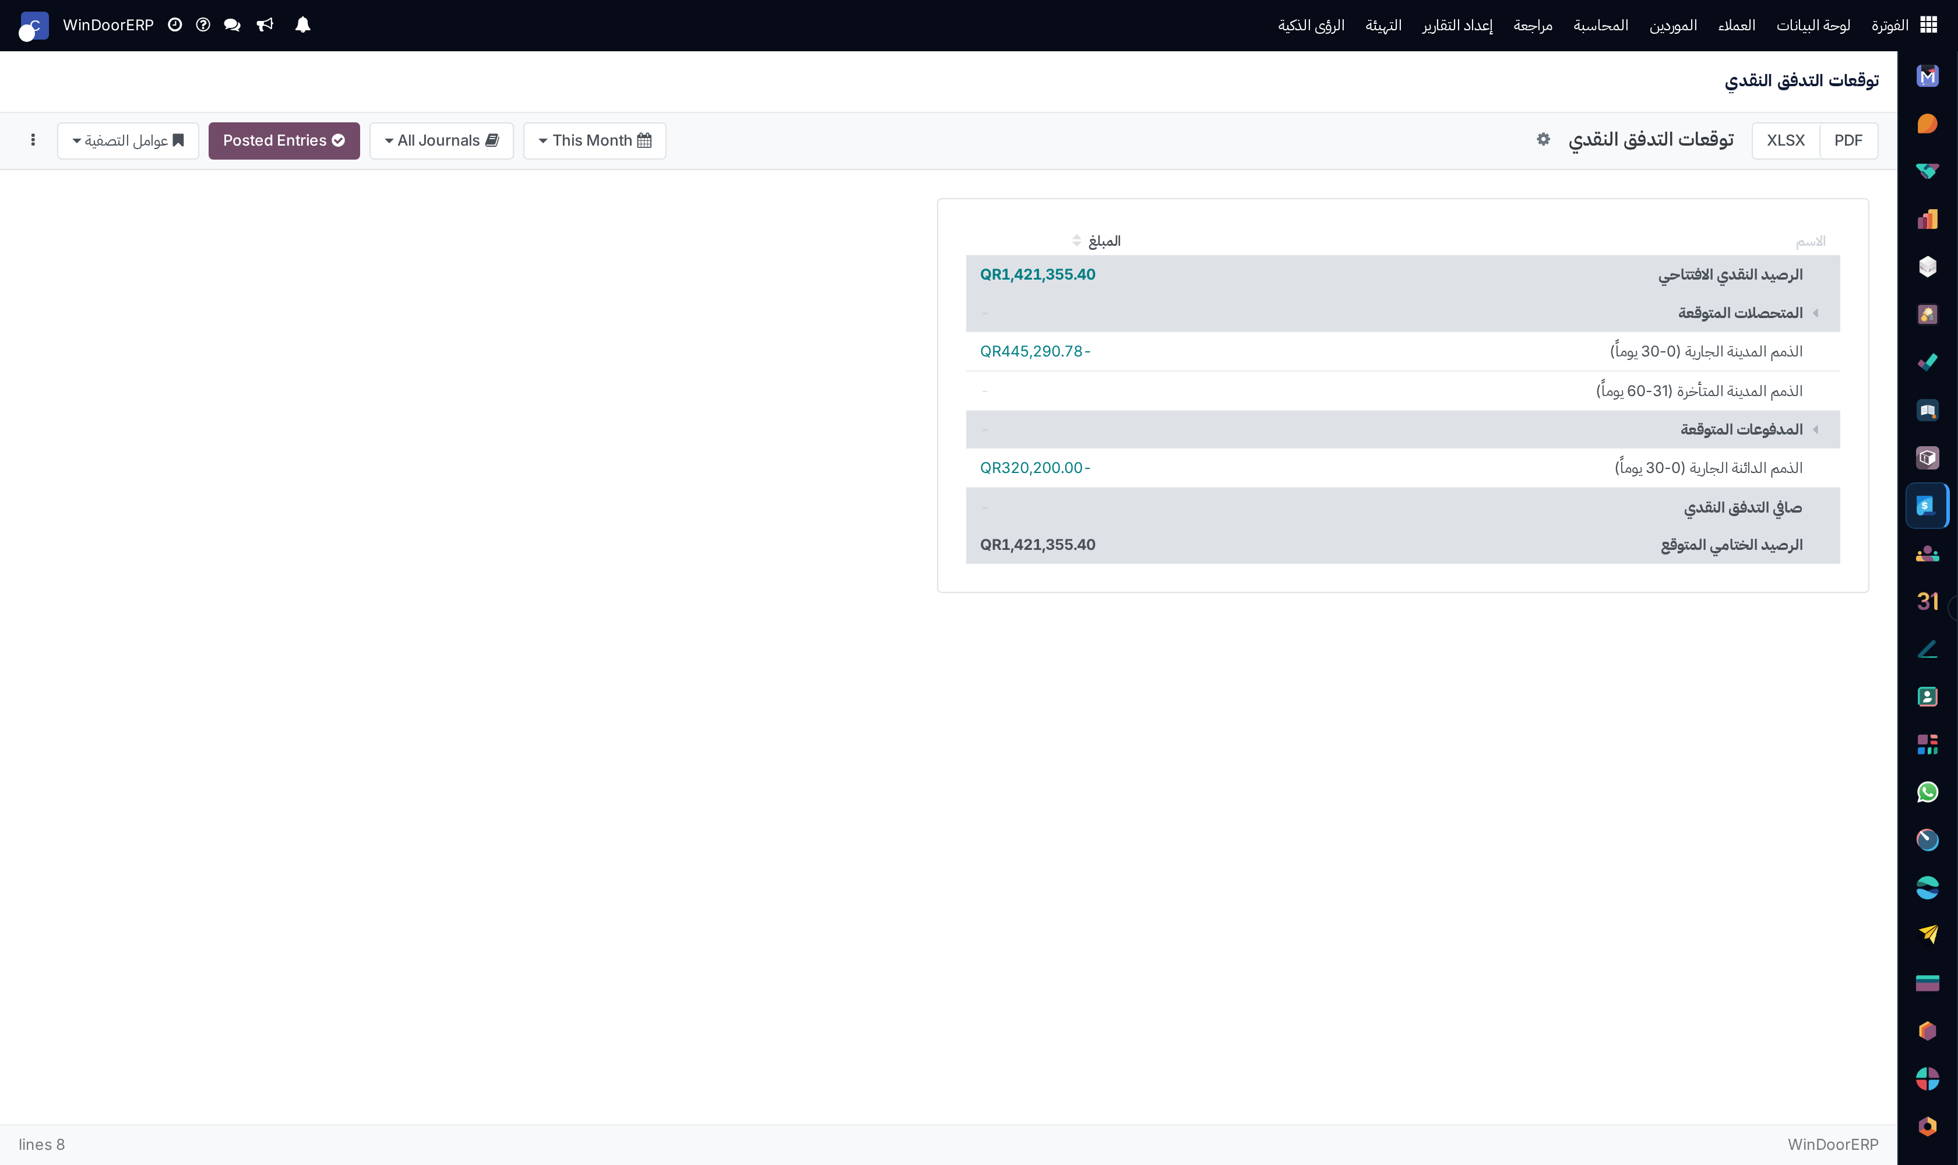Open the purple card Payment app icon
Viewport: 1958px width, 1165px height.
pos(1927,983)
